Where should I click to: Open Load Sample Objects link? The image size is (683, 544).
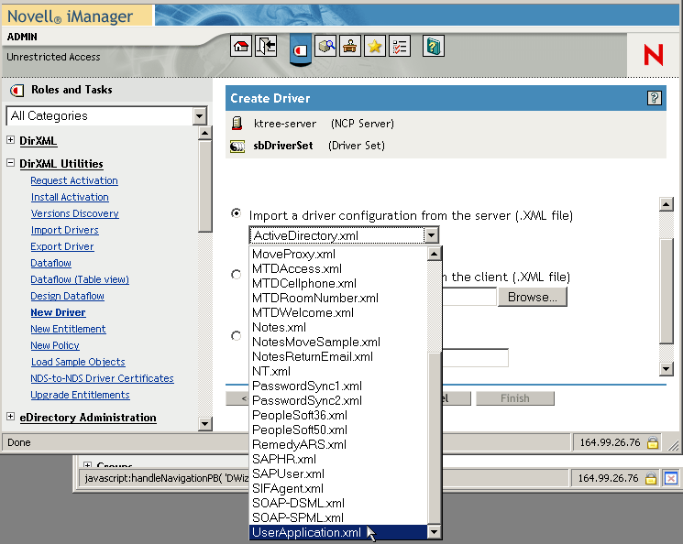click(78, 362)
